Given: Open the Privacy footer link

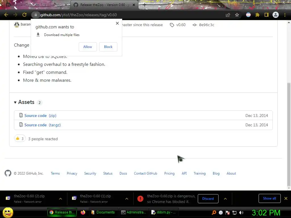Looking at the screenshot, I should pyautogui.click(x=72, y=173).
